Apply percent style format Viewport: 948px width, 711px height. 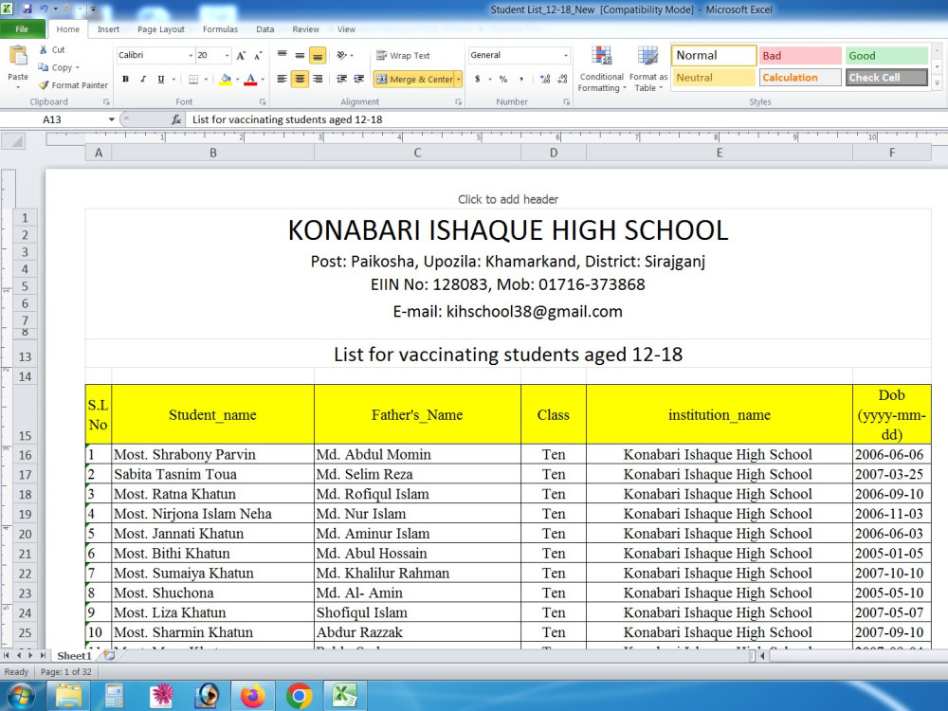[x=503, y=80]
